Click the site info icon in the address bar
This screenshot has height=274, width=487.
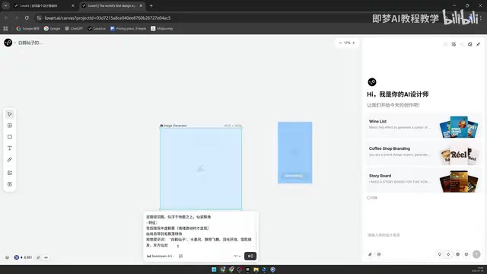tap(39, 18)
